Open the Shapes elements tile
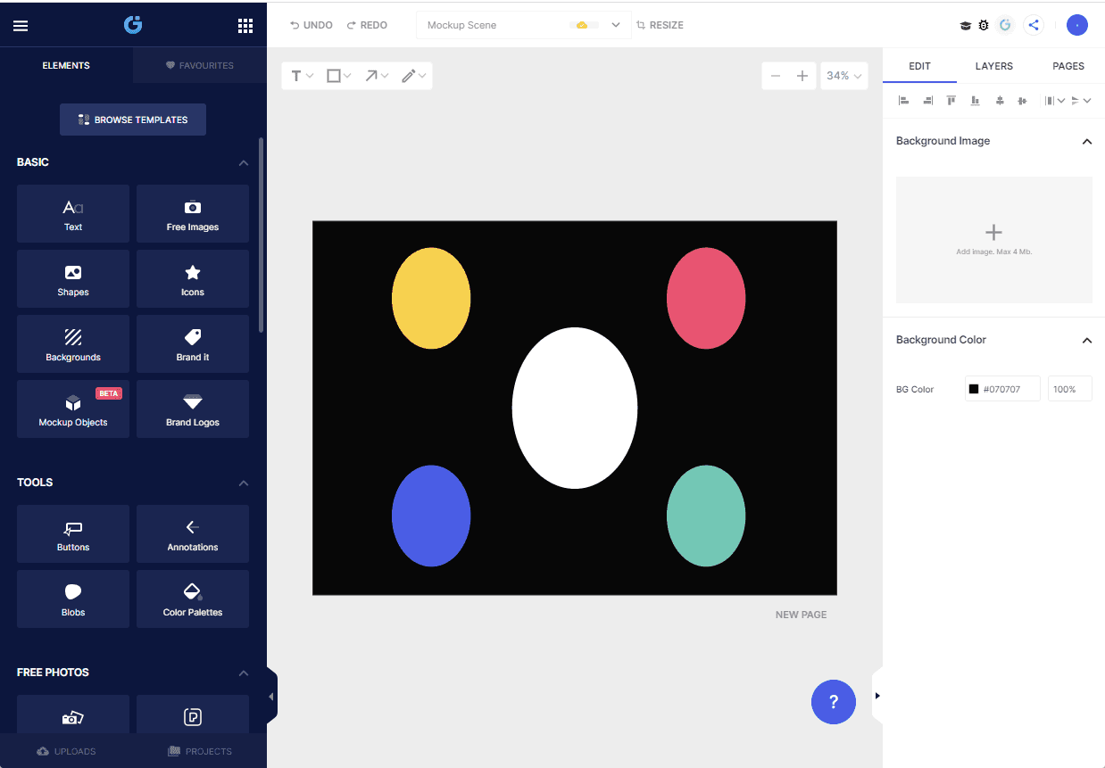 pos(73,279)
